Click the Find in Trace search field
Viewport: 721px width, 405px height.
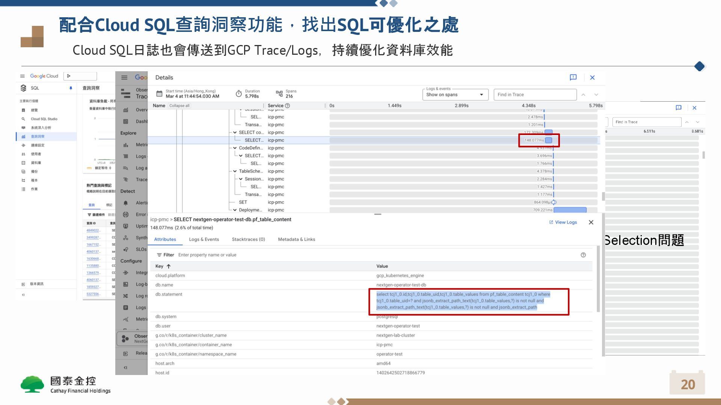click(x=535, y=95)
